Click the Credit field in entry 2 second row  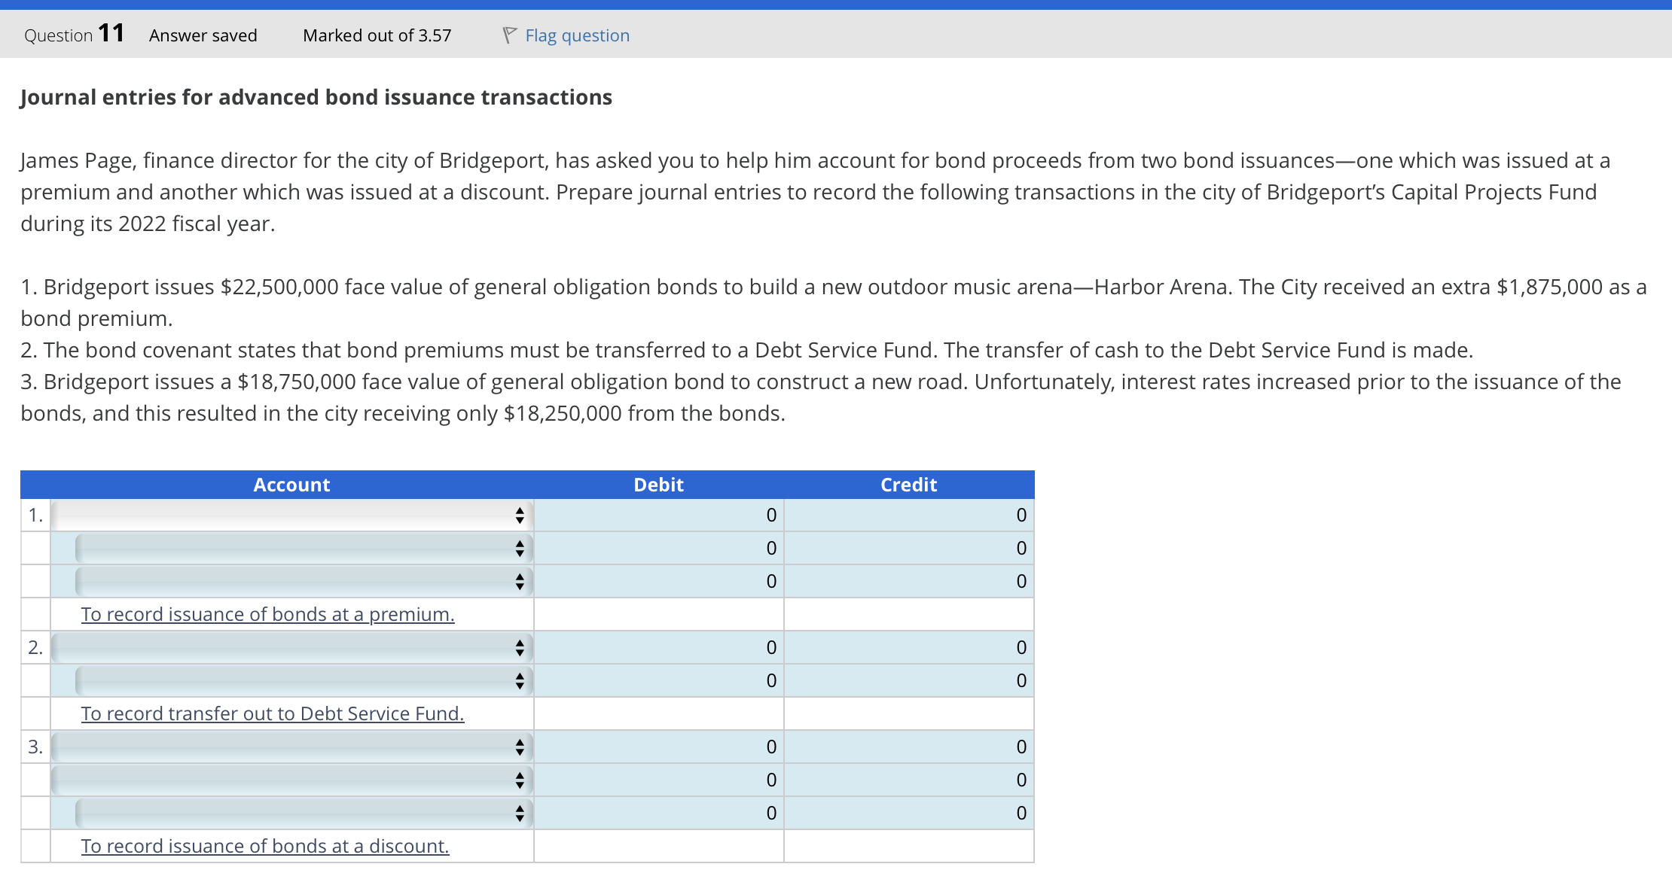point(909,680)
